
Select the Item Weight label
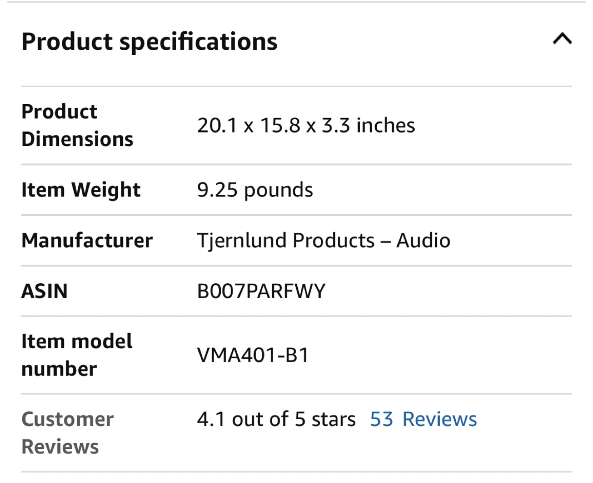81,190
